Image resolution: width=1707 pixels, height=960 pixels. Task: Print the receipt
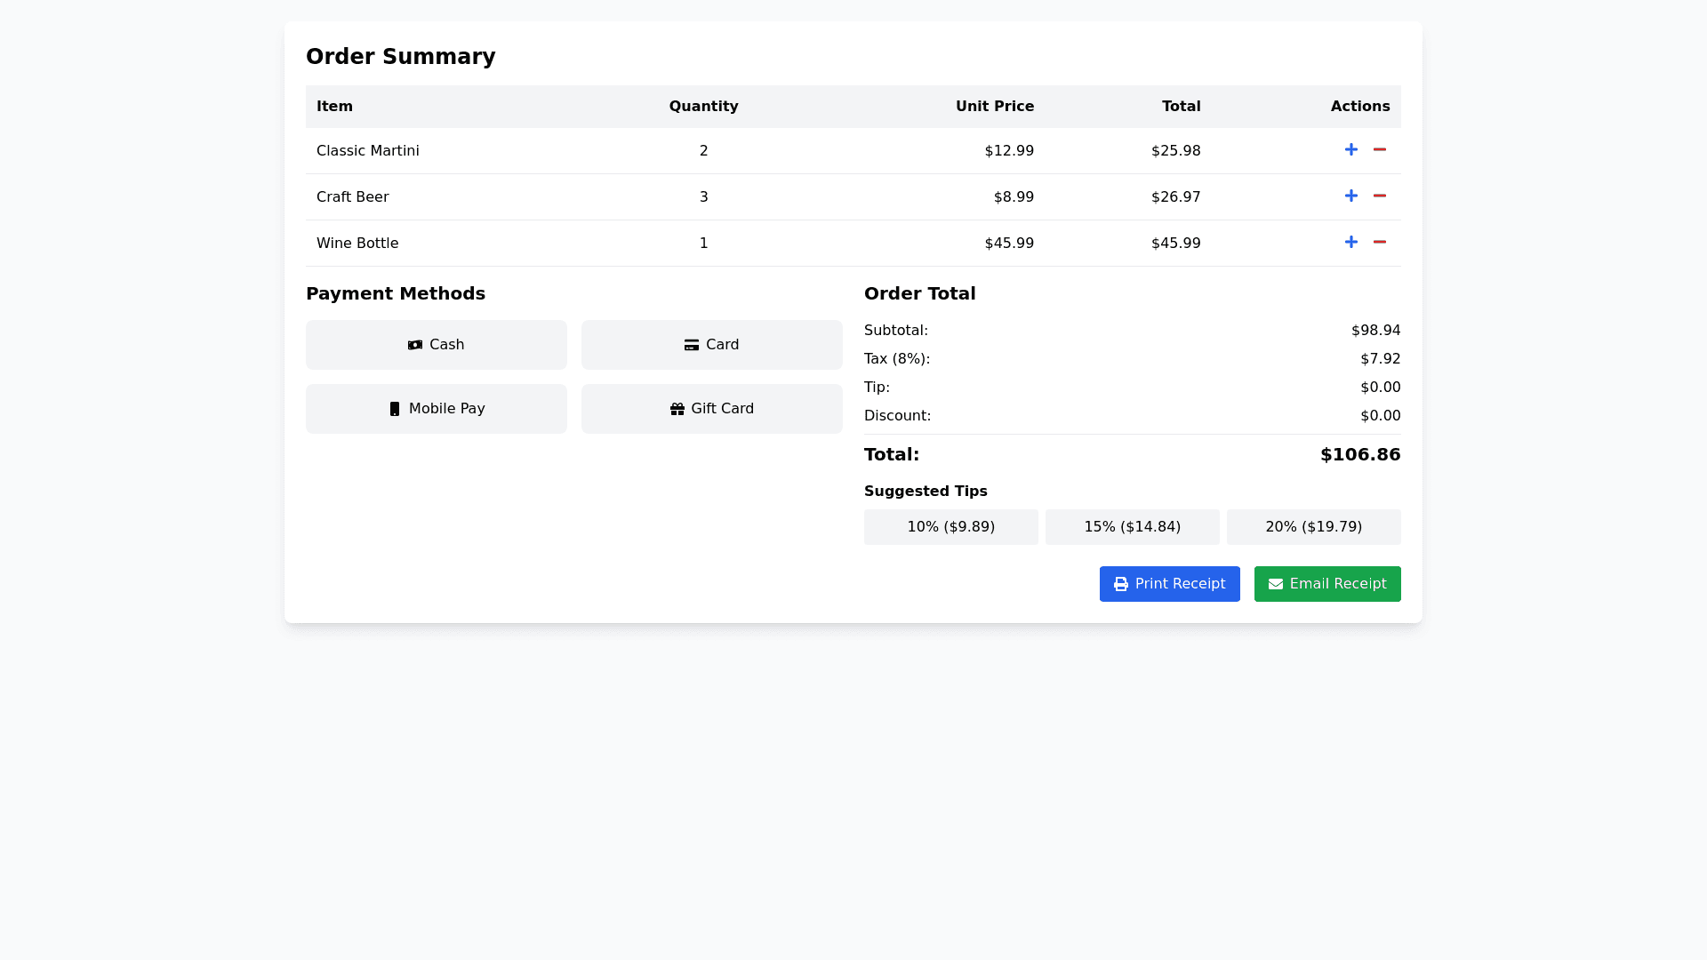point(1169,584)
